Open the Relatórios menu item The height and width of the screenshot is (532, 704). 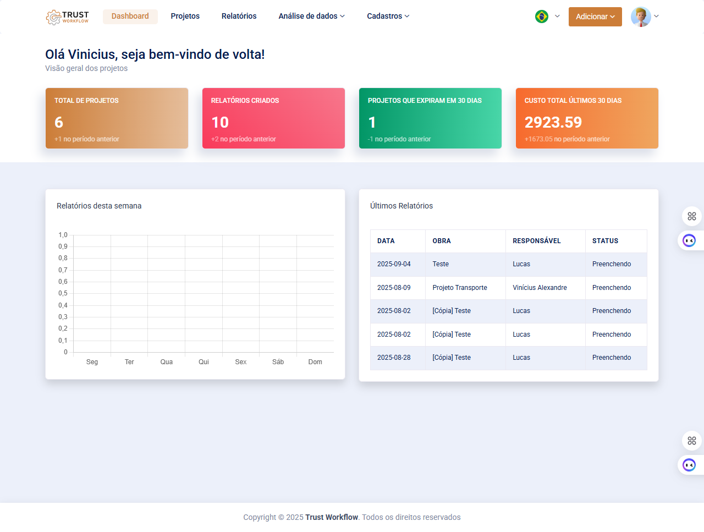[x=239, y=17]
